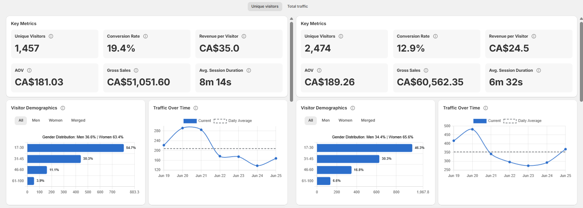Click the middle scrollbar thumb between panels

(x=291, y=62)
